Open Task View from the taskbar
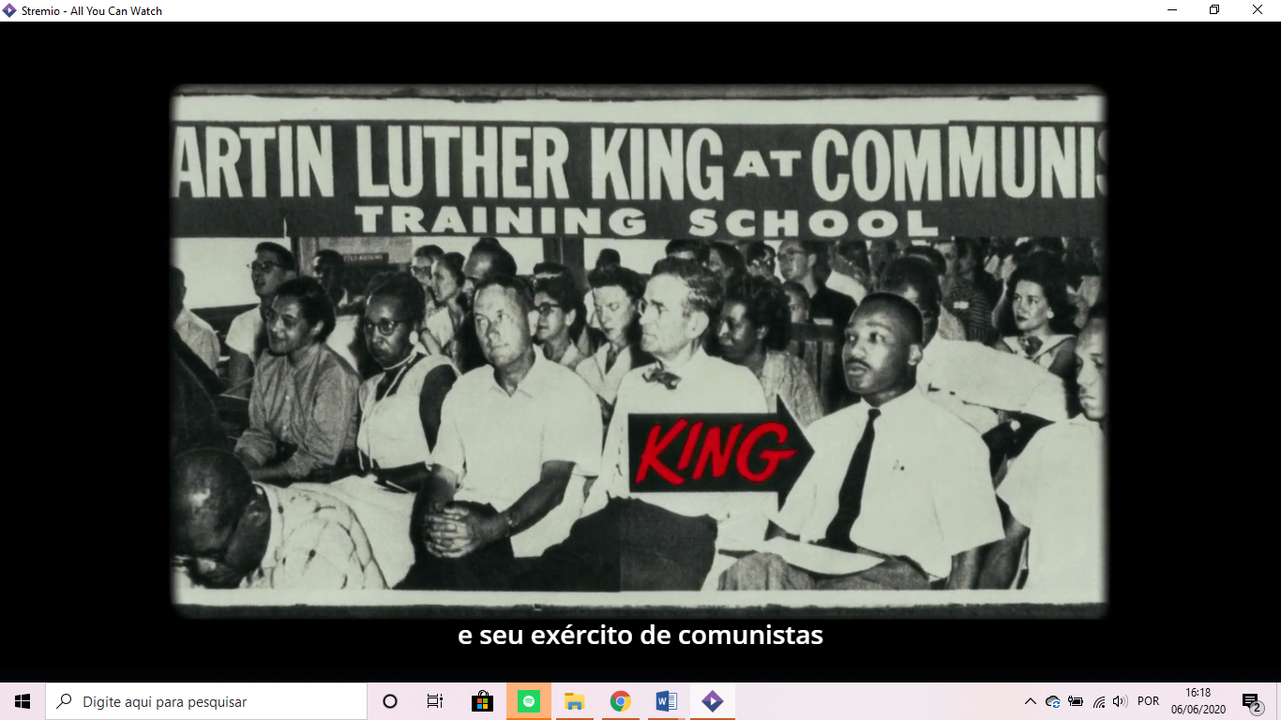The height and width of the screenshot is (720, 1281). pyautogui.click(x=435, y=701)
